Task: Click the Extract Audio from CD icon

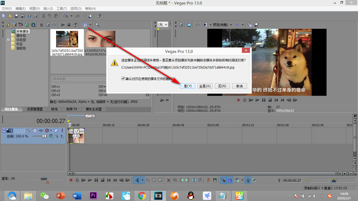Action: [x=27, y=25]
